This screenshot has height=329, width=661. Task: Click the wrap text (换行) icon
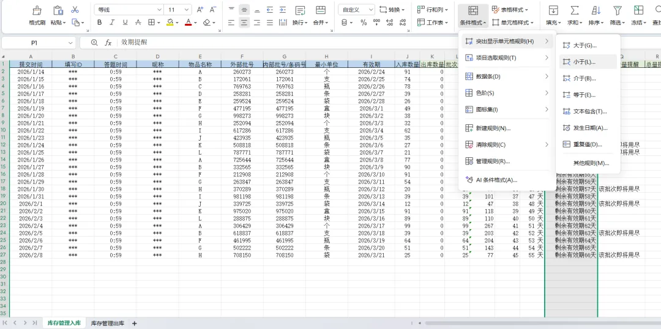[300, 10]
